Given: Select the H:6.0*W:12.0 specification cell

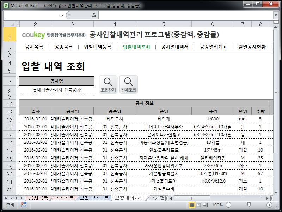Looking at the screenshot, I should click(213, 181).
